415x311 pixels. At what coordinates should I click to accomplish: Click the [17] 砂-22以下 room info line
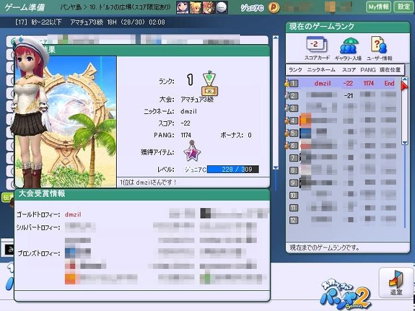click(90, 22)
